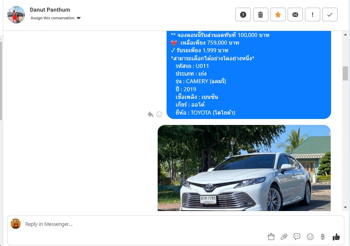Focus the Reply in Messenger field
This screenshot has width=350, height=246.
pos(176,224)
